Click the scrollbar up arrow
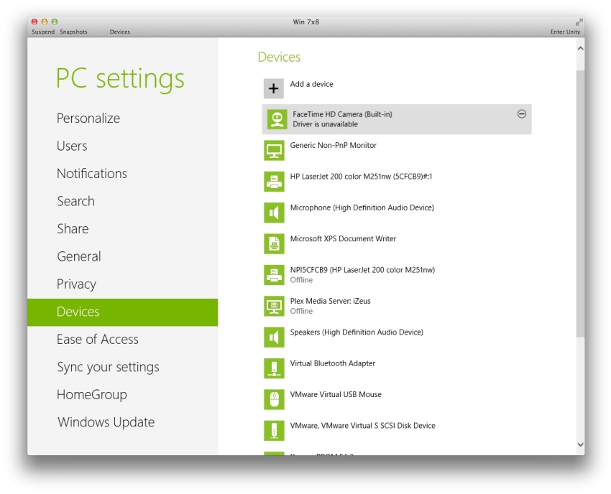The width and height of the screenshot is (611, 494). pyautogui.click(x=580, y=48)
